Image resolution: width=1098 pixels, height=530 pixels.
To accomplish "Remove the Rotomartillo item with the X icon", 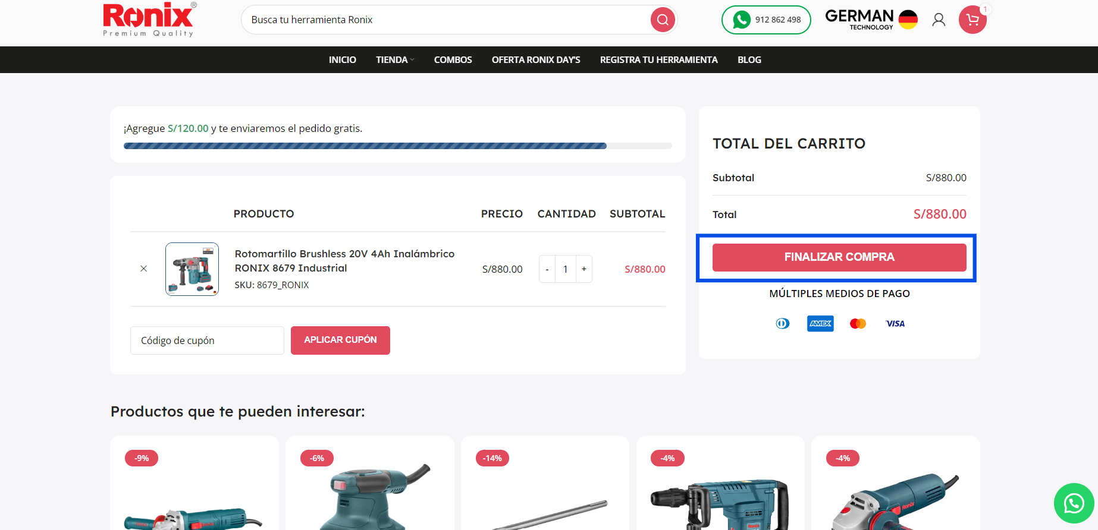I will point(143,269).
